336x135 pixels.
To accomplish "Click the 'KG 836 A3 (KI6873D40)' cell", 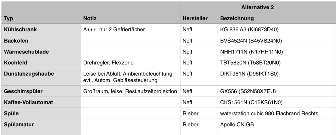I will coord(249,29).
